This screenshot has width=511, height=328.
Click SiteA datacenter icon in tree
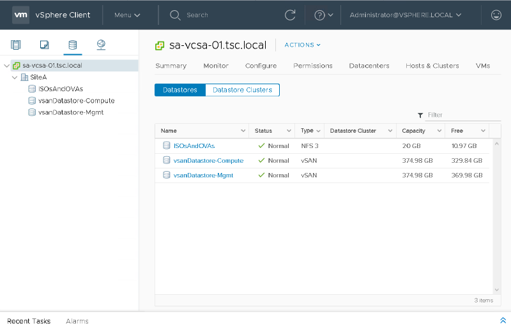coord(24,77)
